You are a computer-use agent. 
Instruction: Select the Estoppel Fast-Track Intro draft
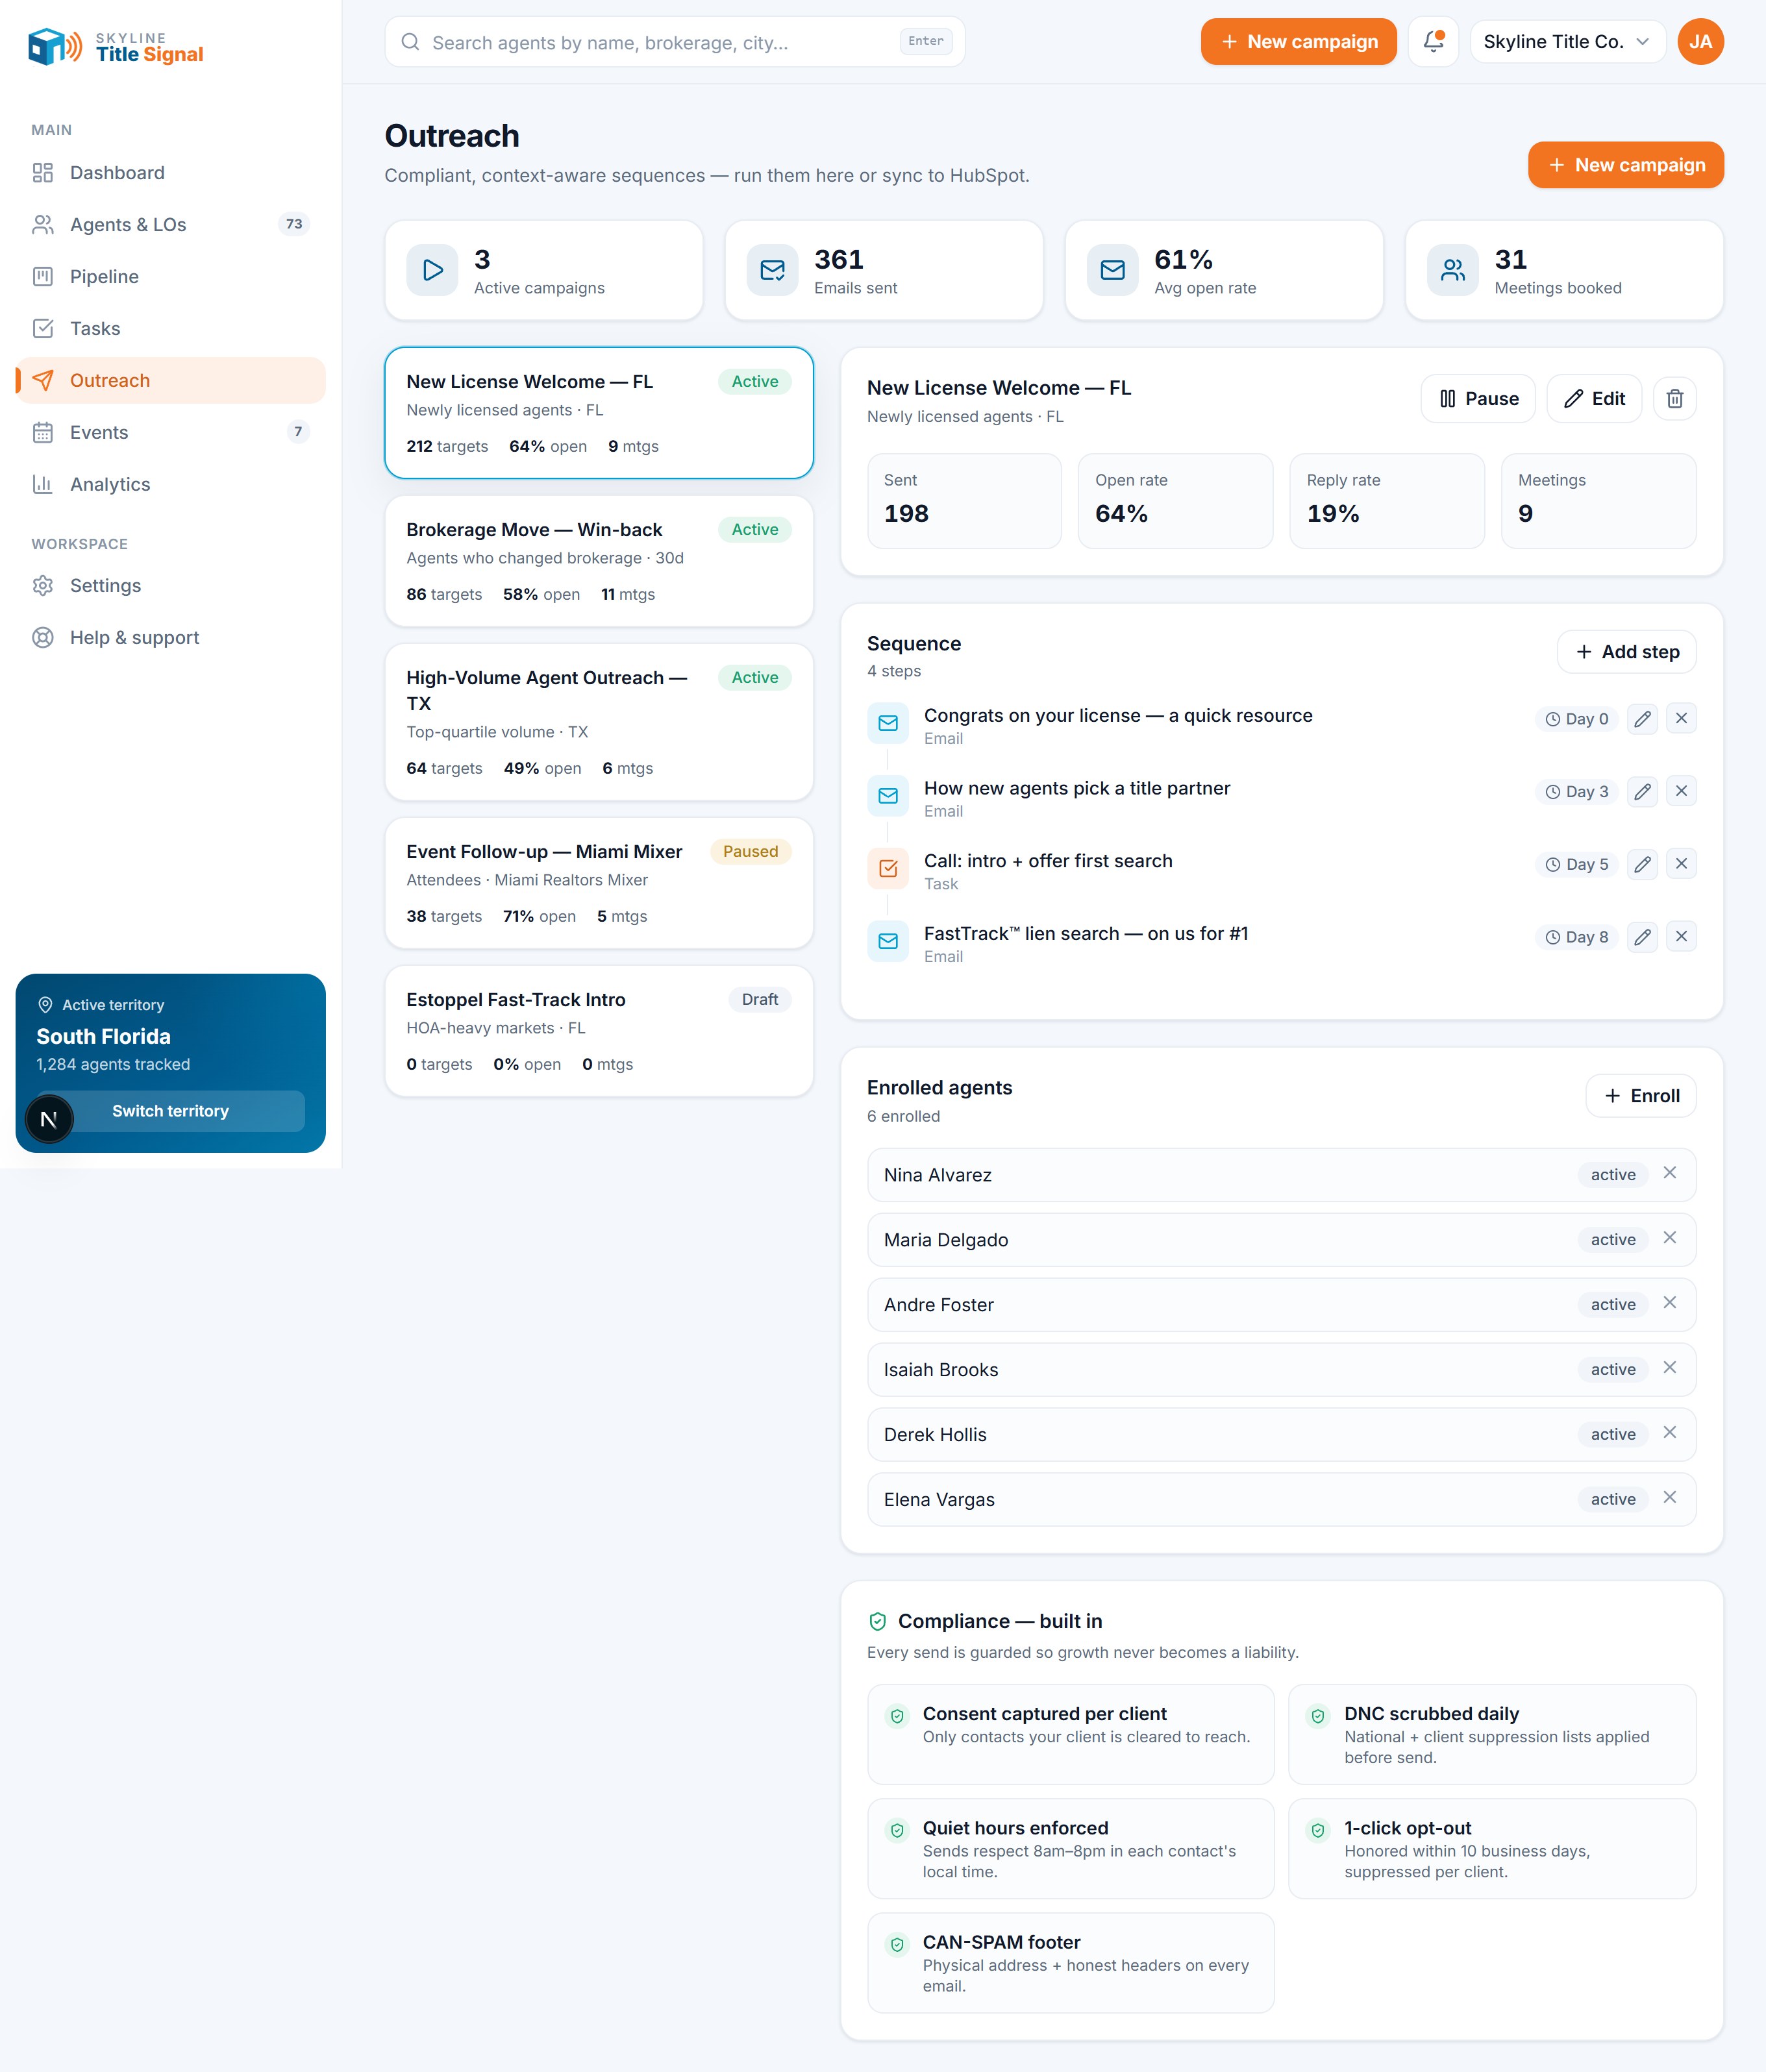click(599, 1031)
